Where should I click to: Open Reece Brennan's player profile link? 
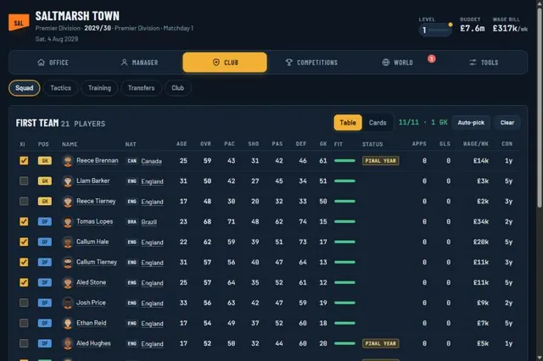click(x=98, y=160)
